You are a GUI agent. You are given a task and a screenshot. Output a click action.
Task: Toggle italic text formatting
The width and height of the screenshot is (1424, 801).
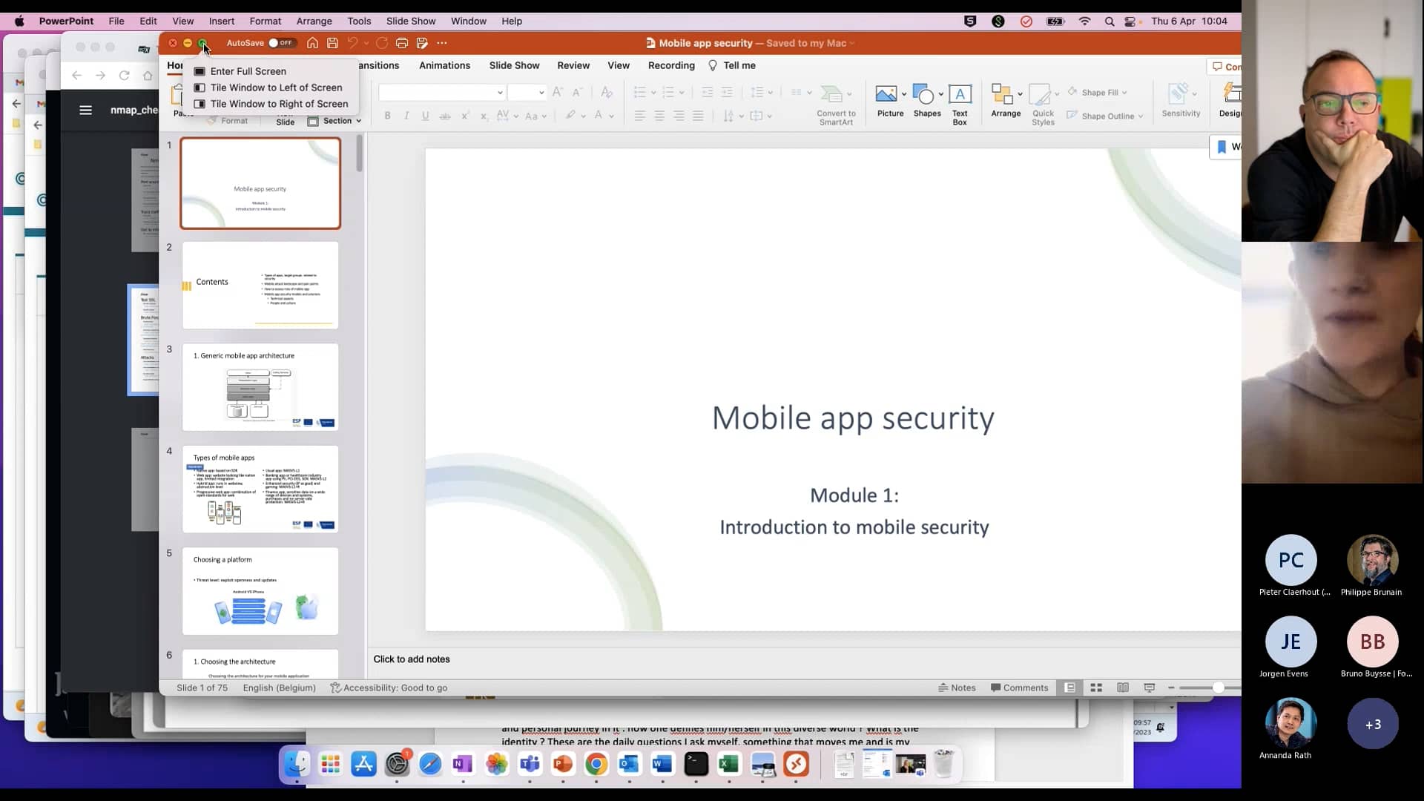click(x=406, y=116)
